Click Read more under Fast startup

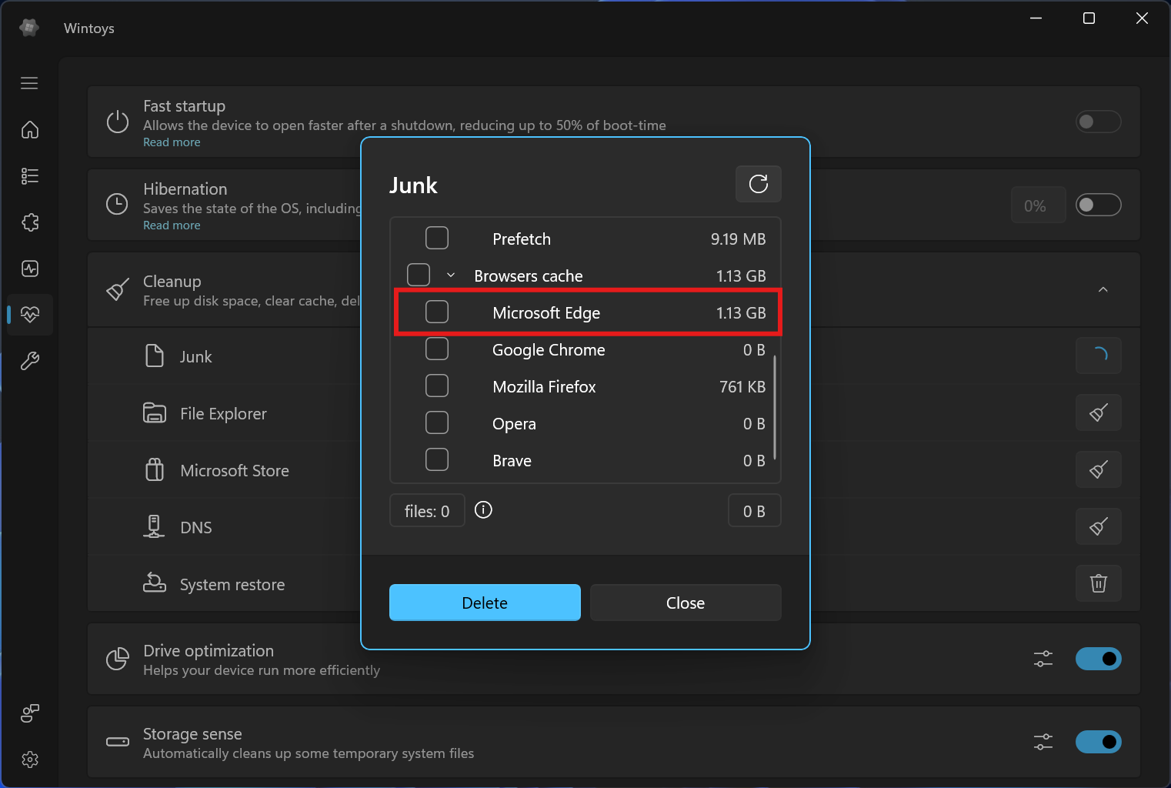coord(172,142)
